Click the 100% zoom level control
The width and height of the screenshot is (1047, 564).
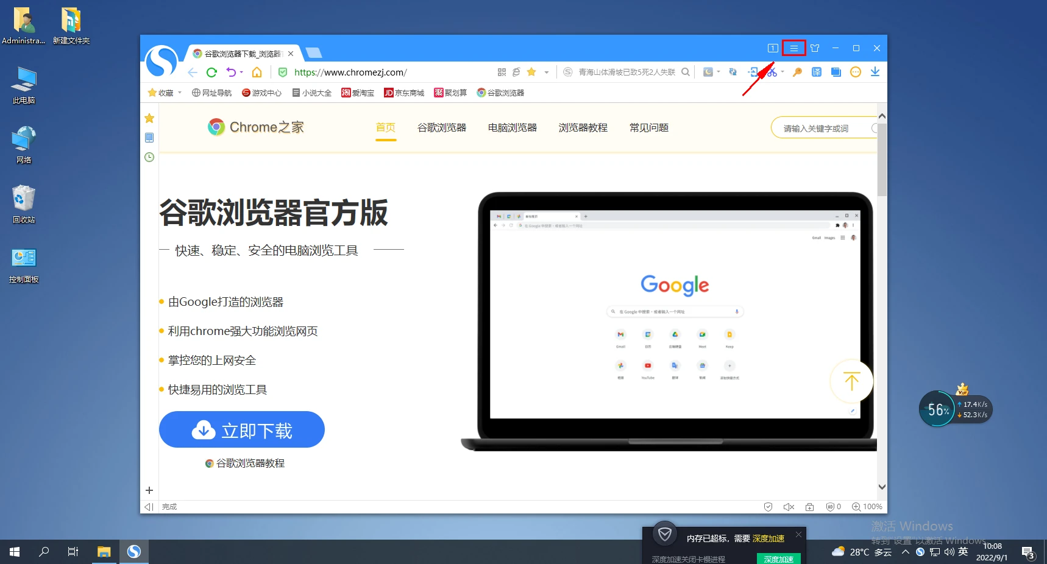point(867,507)
